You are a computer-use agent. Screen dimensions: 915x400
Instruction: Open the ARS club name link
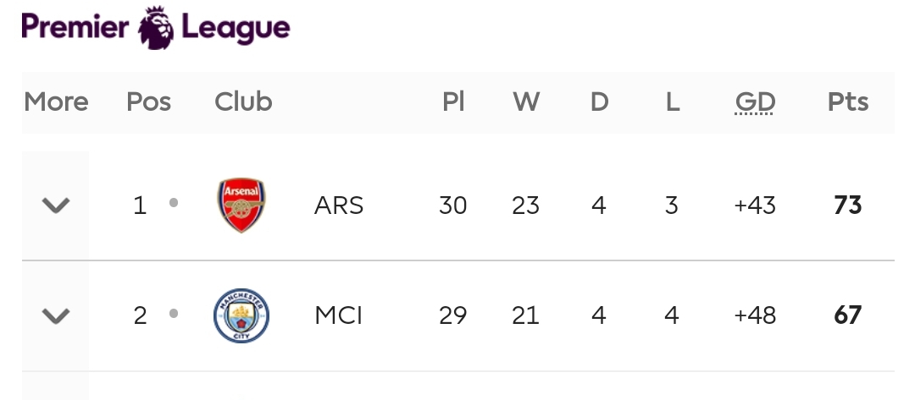point(338,205)
